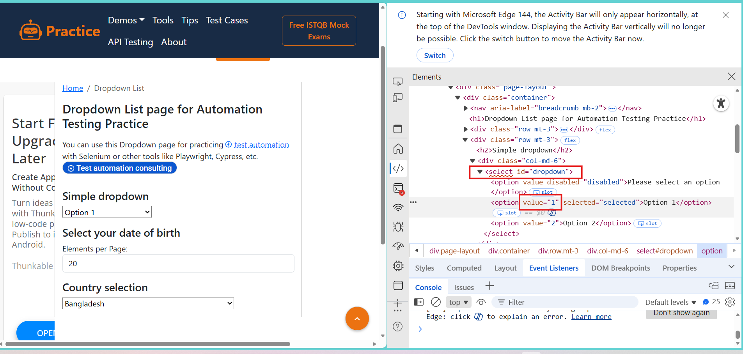Click the Elements per Page input field
The width and height of the screenshot is (743, 354).
pyautogui.click(x=178, y=264)
